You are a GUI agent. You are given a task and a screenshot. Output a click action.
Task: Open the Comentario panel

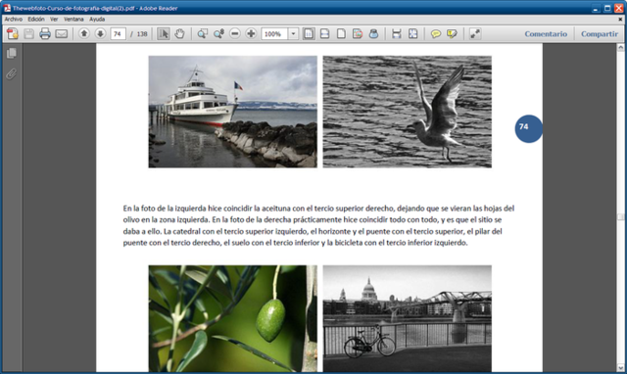546,34
